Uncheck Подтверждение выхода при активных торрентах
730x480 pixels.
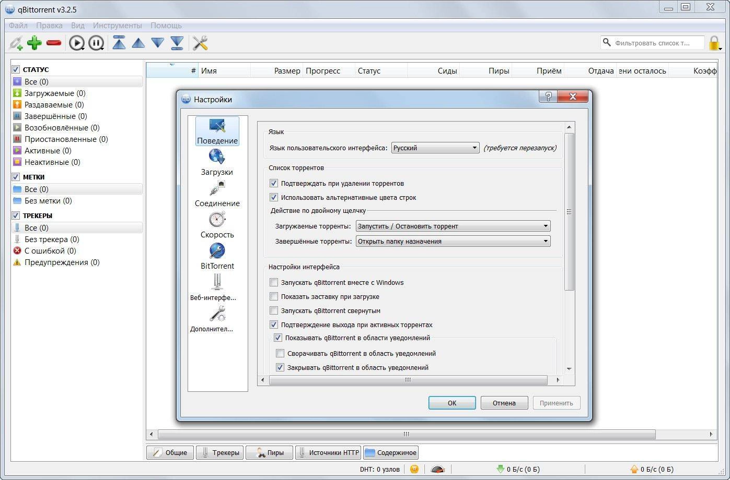click(273, 325)
